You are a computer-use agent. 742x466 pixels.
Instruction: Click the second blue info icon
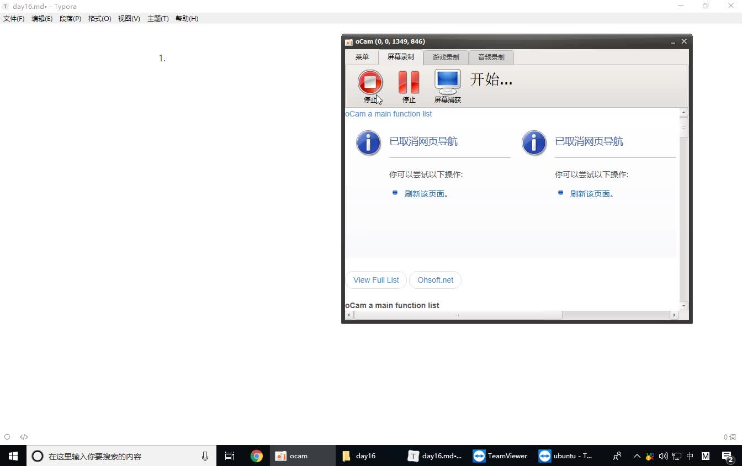point(534,142)
